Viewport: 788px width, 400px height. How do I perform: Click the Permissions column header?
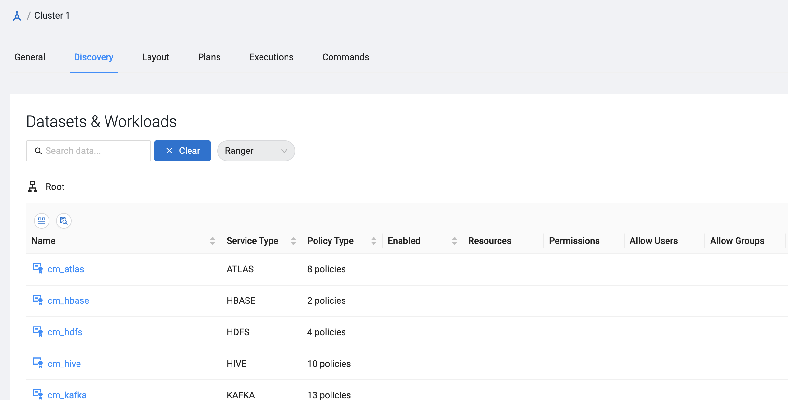point(574,241)
